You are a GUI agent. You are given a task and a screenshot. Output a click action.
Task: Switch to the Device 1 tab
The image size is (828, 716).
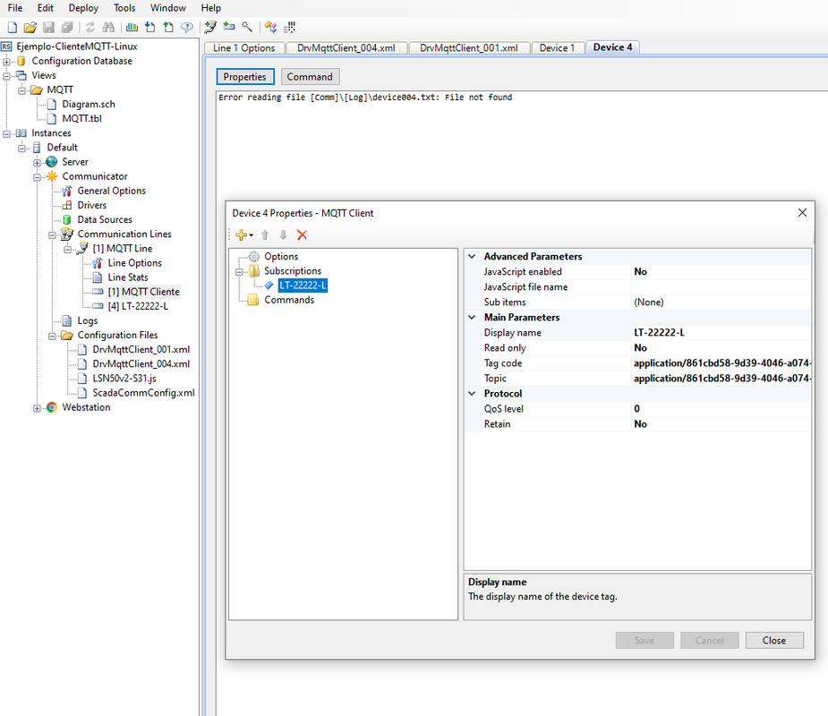pos(557,48)
